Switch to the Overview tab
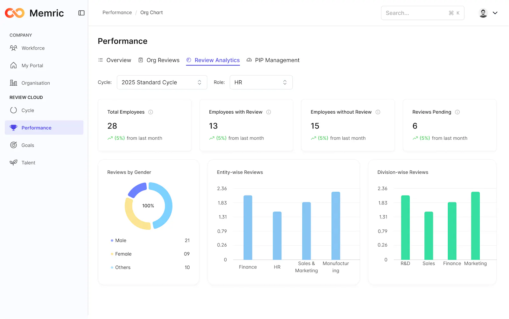The width and height of the screenshot is (509, 319). [115, 60]
